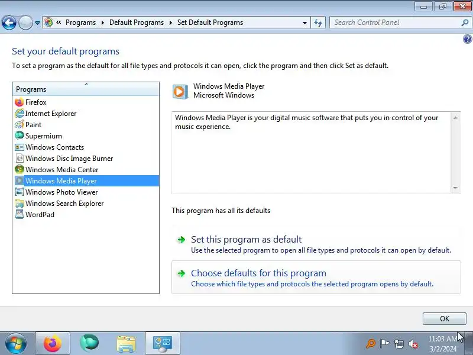Launch Firefox from the taskbar
The height and width of the screenshot is (355, 473).
tap(53, 343)
